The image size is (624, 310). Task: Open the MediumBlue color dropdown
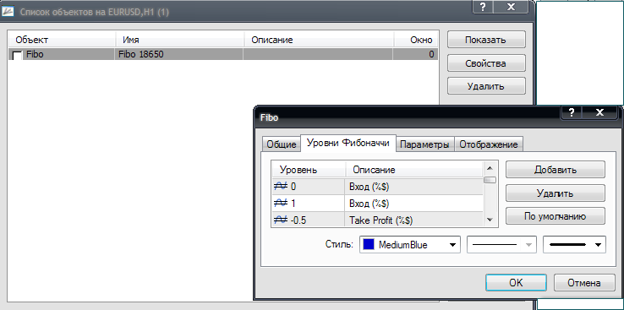[410, 245]
